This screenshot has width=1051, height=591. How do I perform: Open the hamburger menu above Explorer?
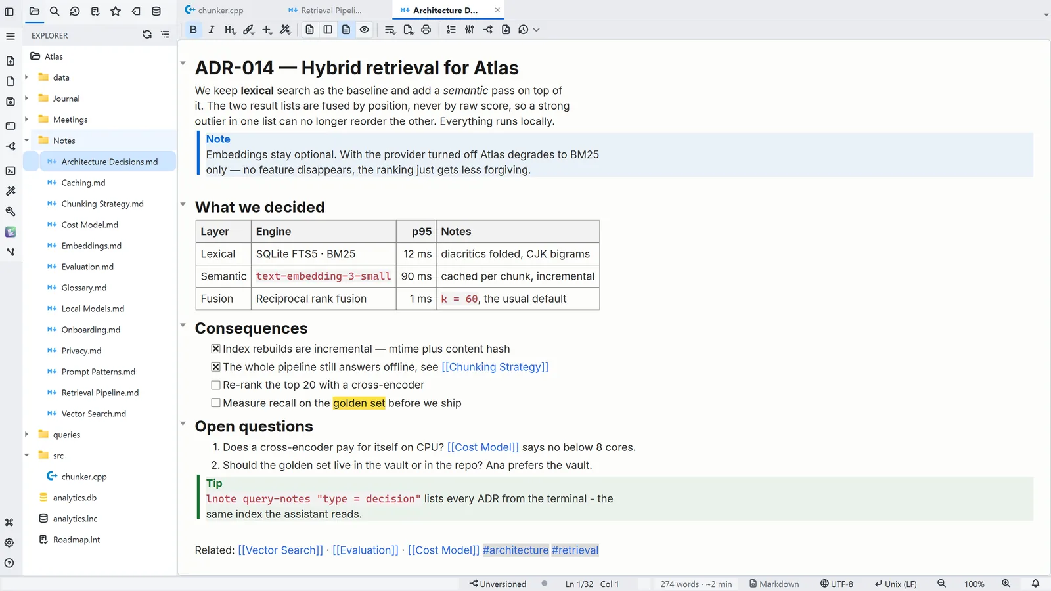point(11,36)
